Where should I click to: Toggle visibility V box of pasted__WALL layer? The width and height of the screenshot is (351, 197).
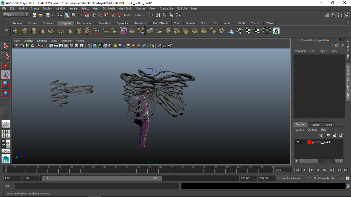tap(298, 142)
